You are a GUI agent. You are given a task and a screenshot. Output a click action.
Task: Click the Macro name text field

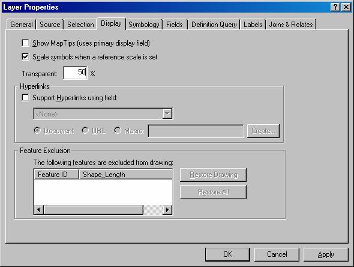[196, 131]
